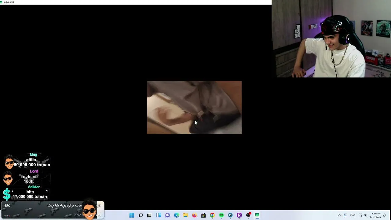The image size is (391, 220).
Task: Open Microsoft Edge from the taskbar
Action: (x=176, y=215)
